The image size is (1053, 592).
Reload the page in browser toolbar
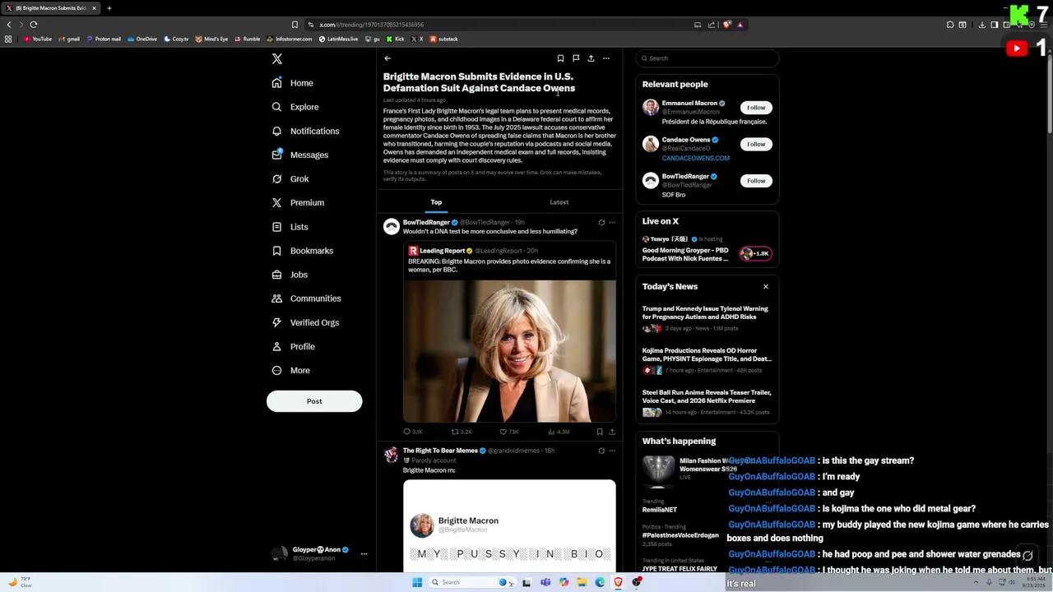coord(34,25)
